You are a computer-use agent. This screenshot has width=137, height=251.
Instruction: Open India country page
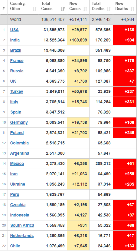point(15,40)
